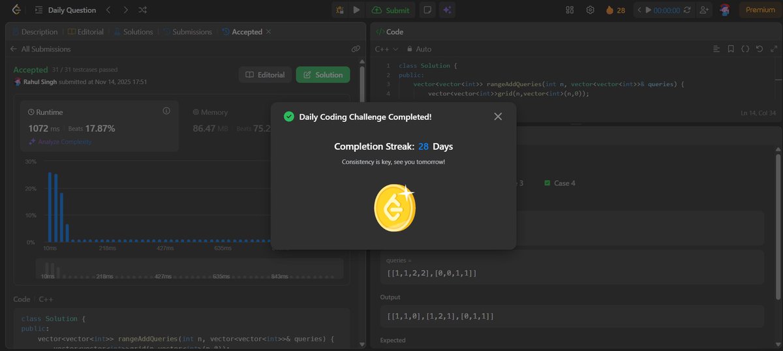Click the Ln 14, Col 34 status text
783x351 pixels.
[x=760, y=113]
